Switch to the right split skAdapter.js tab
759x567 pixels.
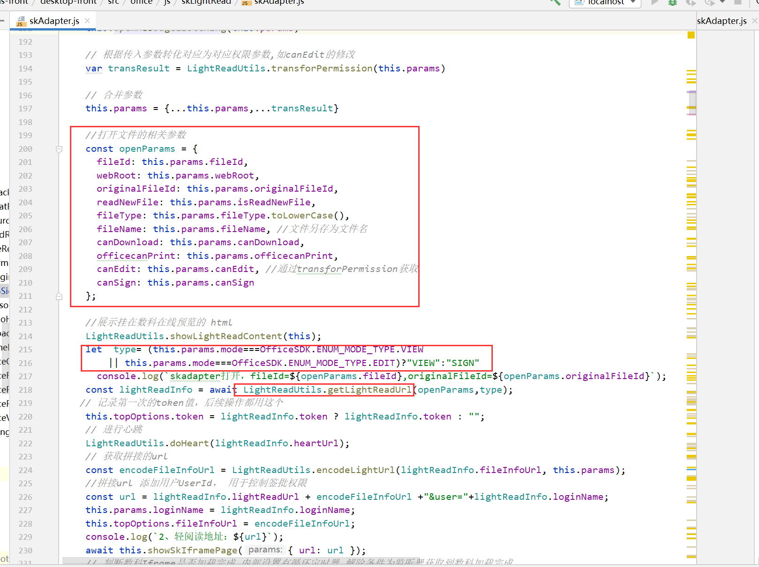pos(721,21)
